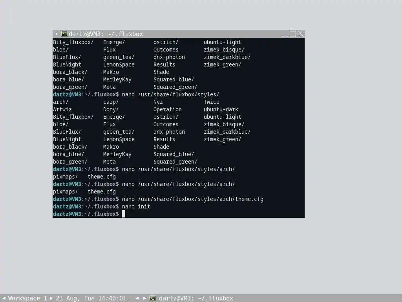This screenshot has height=302, width=402.
Task: Click the terminal titlebar text dartz@VM3: ~/.fluxbox
Action: coord(106,34)
